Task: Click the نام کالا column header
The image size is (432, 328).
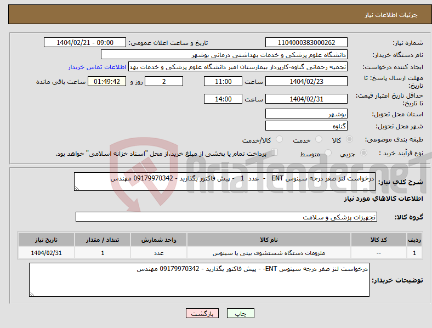Action: [x=269, y=240]
